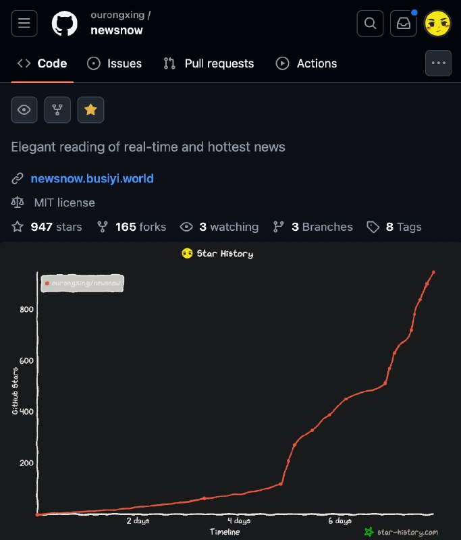The width and height of the screenshot is (461, 540).
Task: Toggle the yellow star button
Action: tap(90, 110)
